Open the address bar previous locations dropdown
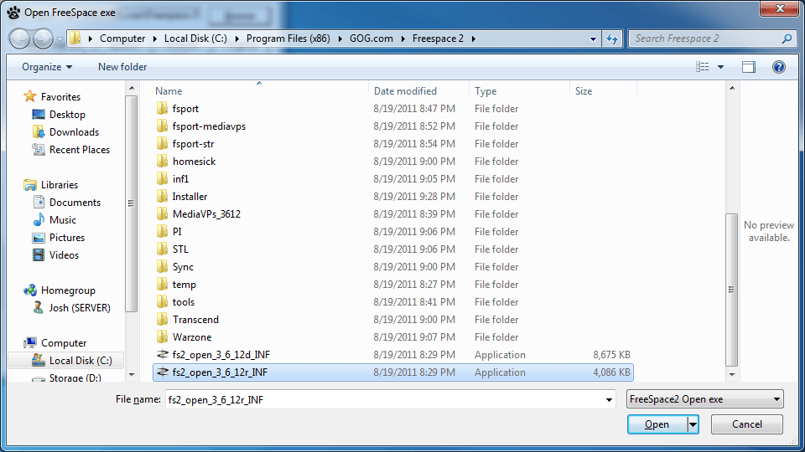The image size is (805, 452). click(x=593, y=39)
